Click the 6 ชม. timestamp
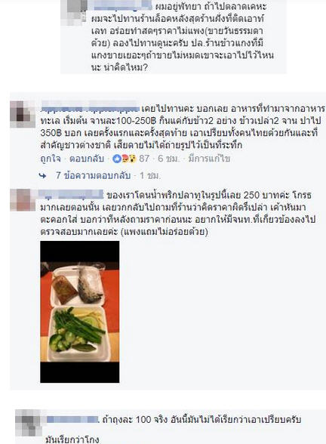Screen dimensions: 326x444 168,159
